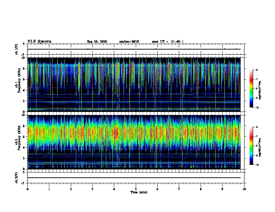Click the 'station=MOS' label
This screenshot has height=212, width=275.
pos(129,42)
